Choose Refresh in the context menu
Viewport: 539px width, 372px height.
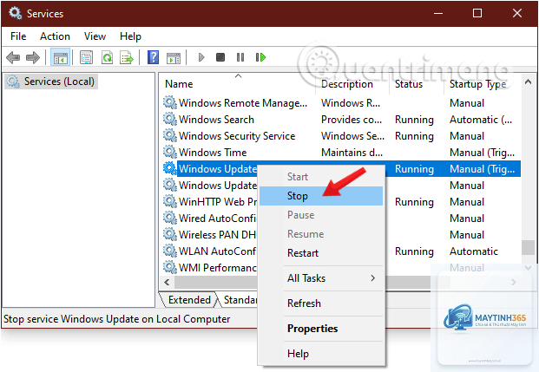point(321,303)
